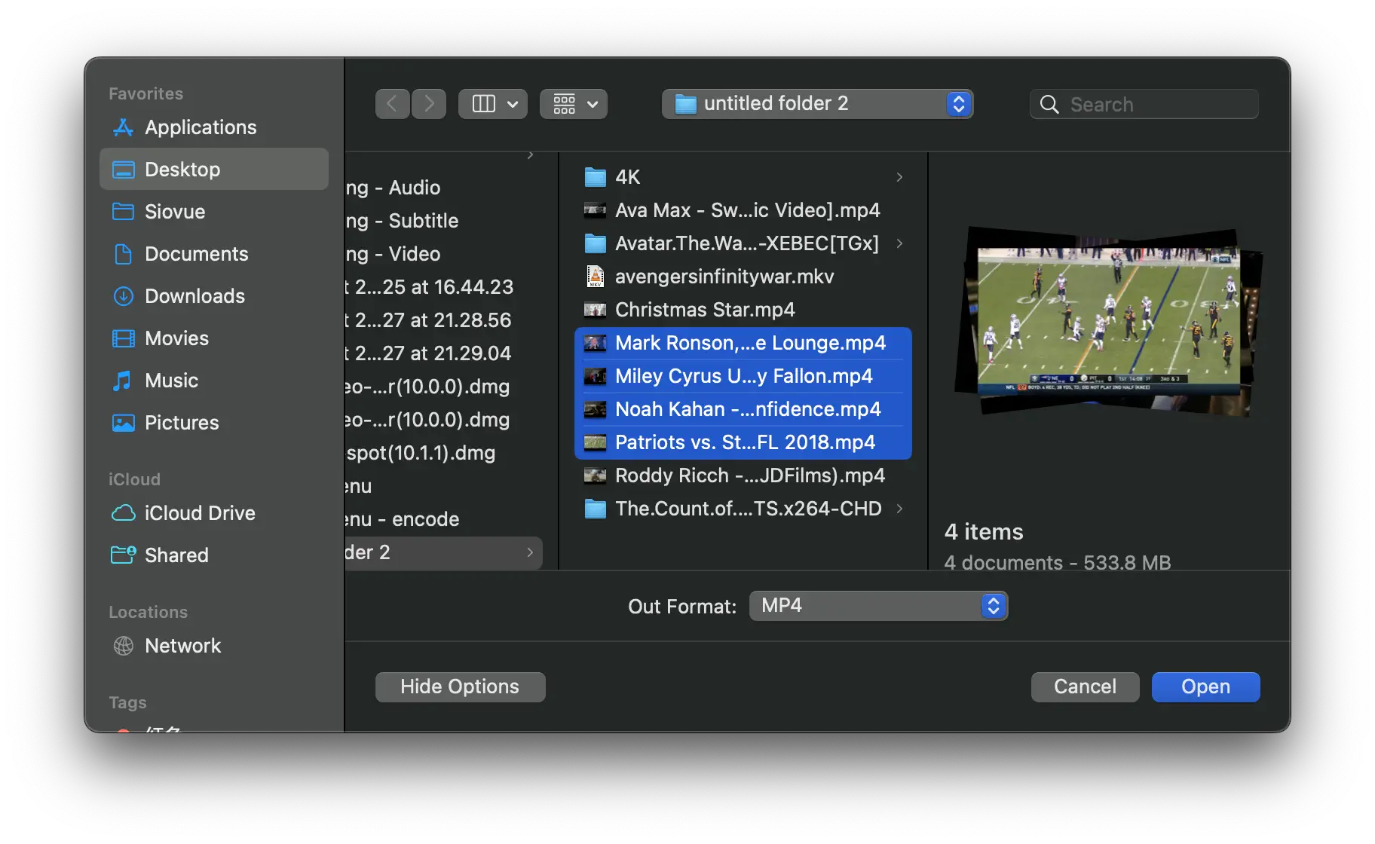The width and height of the screenshot is (1375, 844).
Task: Select Christmas Star.mp4 file
Action: [x=743, y=310]
